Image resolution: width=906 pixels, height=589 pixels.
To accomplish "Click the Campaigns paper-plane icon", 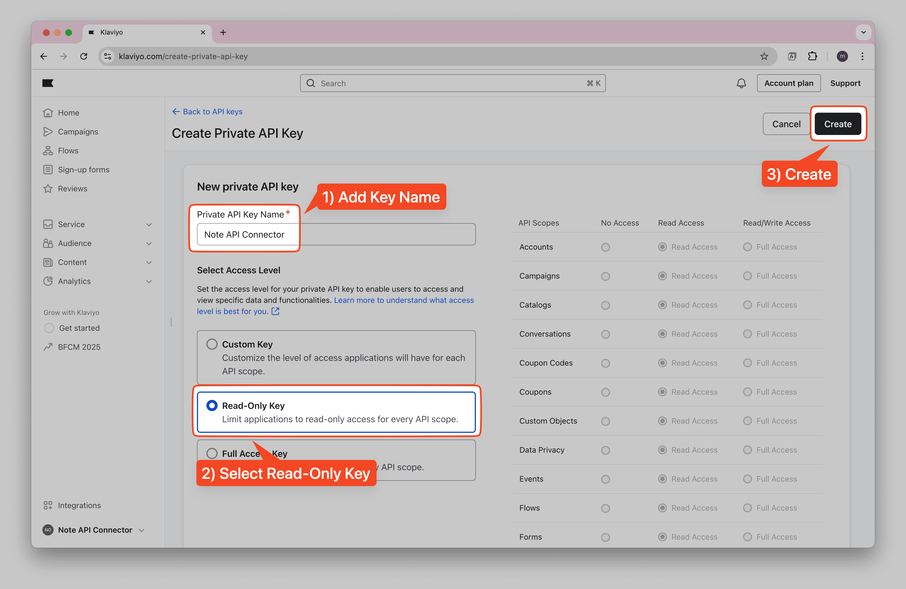I will (48, 132).
